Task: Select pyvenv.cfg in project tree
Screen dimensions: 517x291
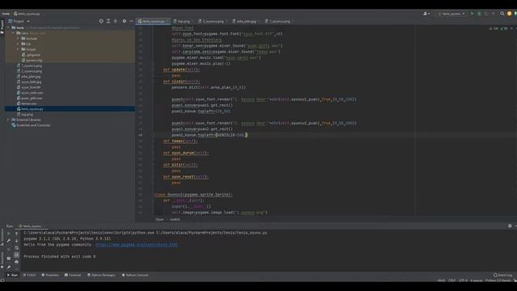Action: 32,60
